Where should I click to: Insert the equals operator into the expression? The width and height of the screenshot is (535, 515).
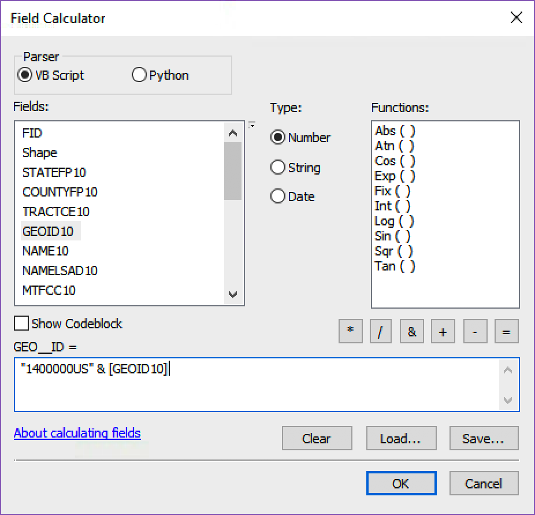(x=506, y=331)
